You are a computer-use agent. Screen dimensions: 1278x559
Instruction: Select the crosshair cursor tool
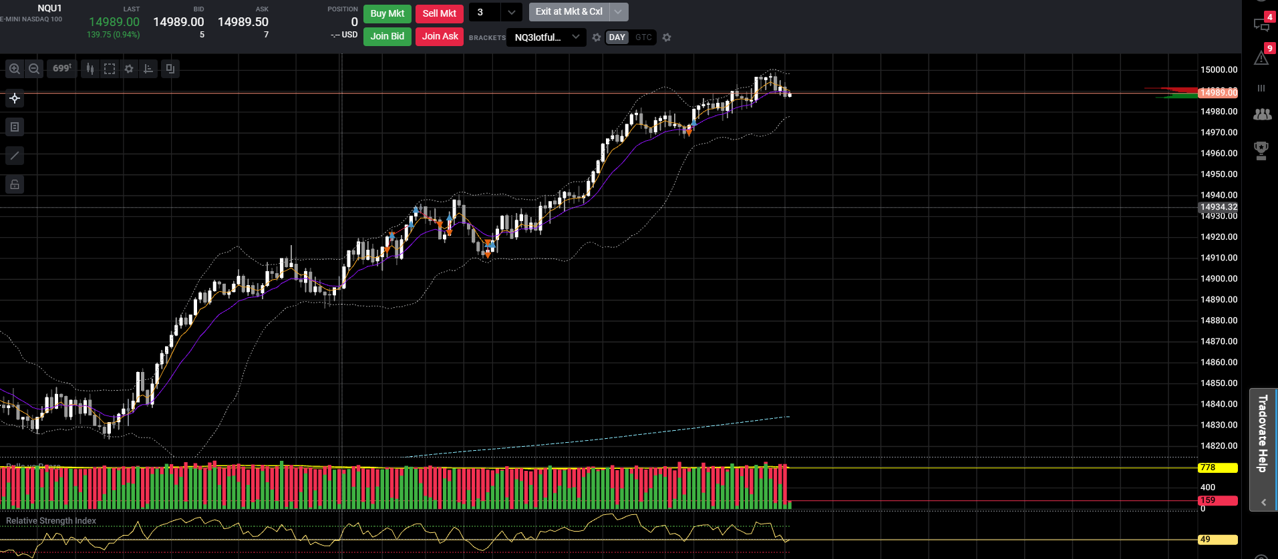(x=15, y=98)
